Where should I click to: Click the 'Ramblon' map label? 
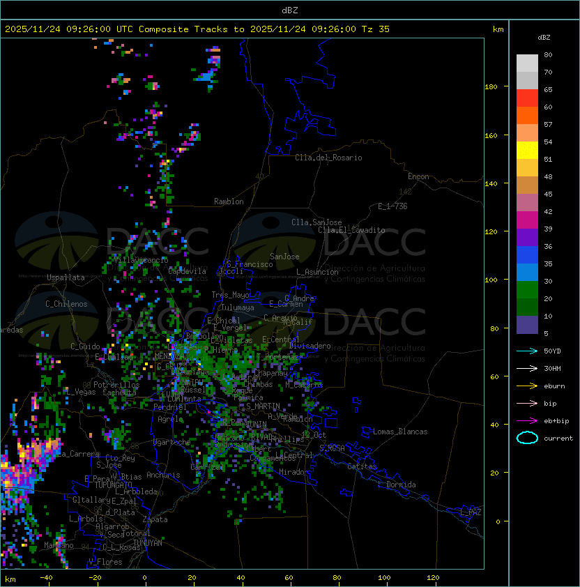coord(229,201)
